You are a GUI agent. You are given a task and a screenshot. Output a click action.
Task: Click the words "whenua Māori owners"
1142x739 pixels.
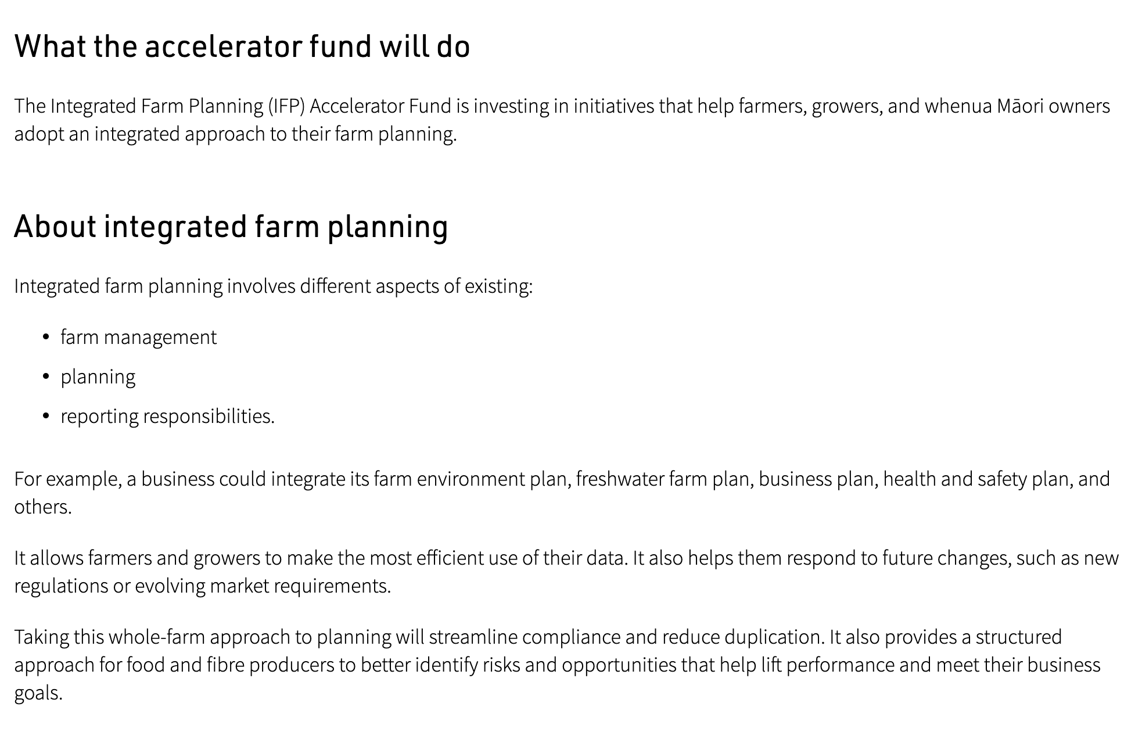coord(1017,106)
